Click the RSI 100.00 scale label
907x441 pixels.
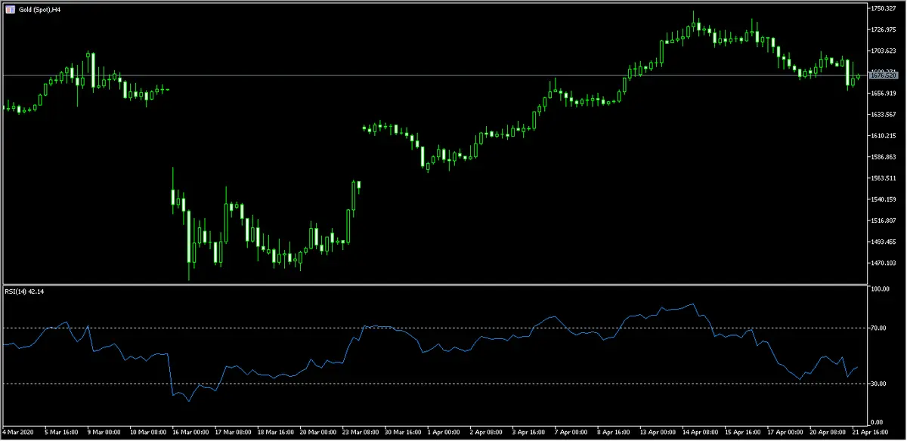pyautogui.click(x=880, y=290)
